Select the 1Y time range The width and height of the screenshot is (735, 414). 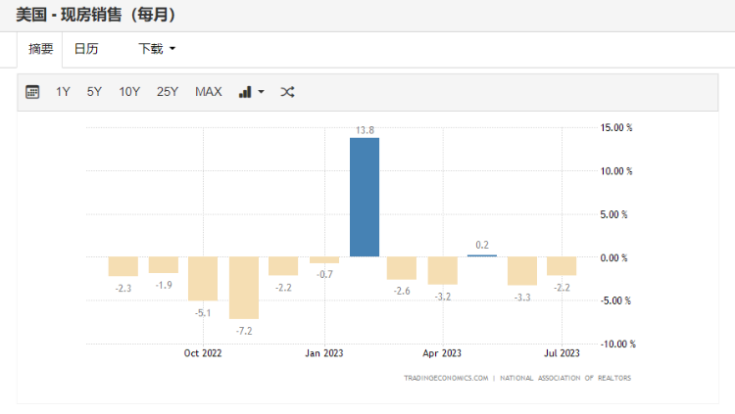[63, 92]
